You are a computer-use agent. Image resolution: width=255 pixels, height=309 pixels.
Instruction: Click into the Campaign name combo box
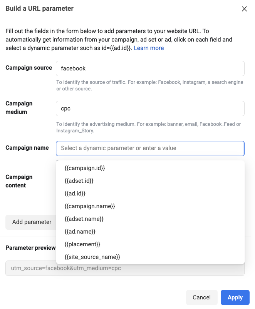pos(150,149)
